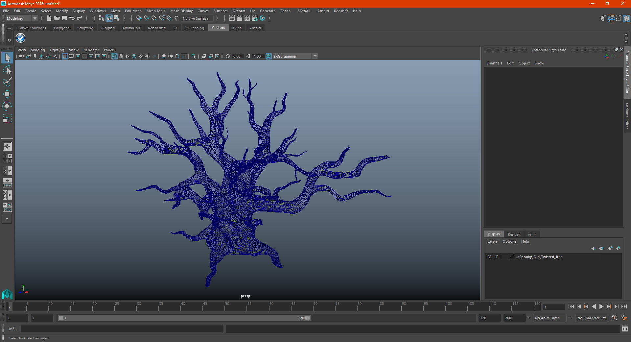
Task: Choose the Paint selection tool
Action: coord(7,82)
